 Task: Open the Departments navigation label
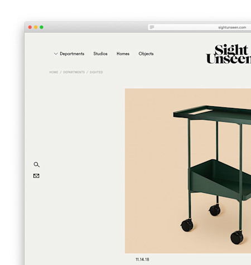pyautogui.click(x=72, y=54)
